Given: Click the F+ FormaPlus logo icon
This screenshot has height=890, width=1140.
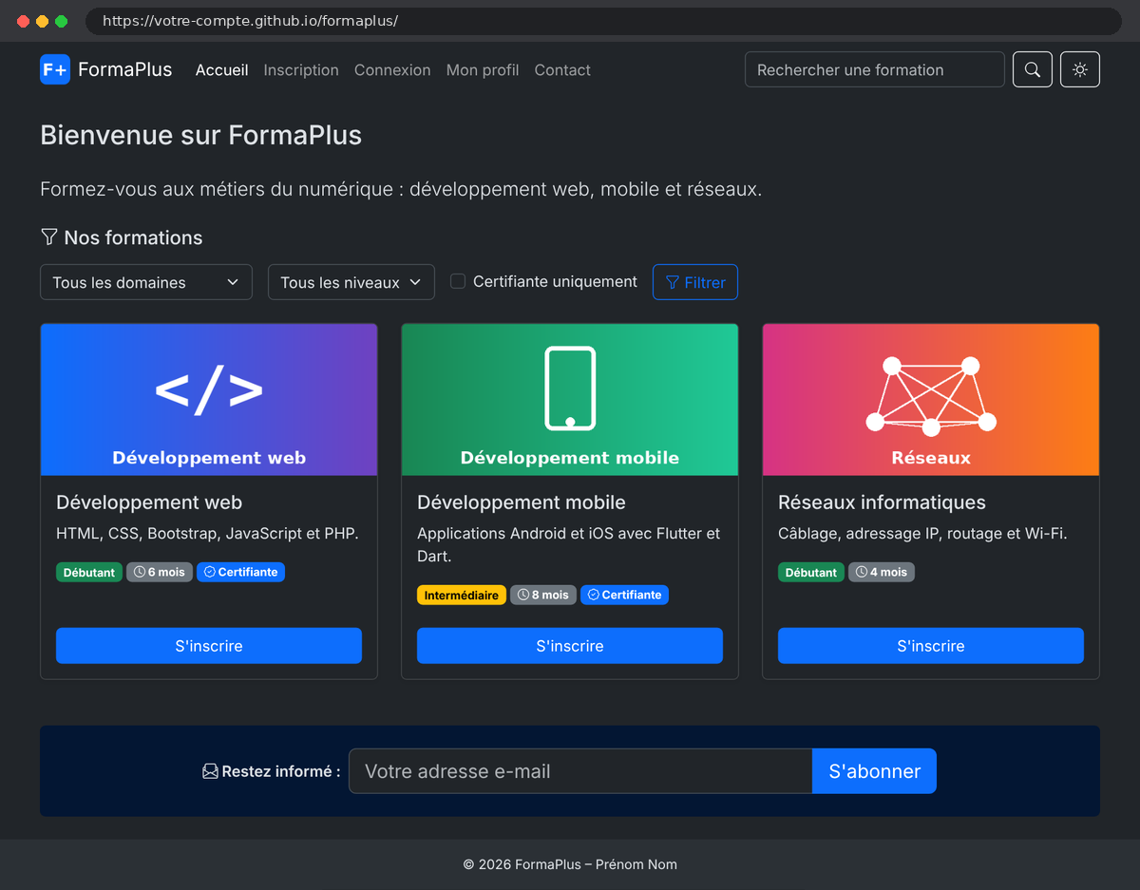Looking at the screenshot, I should pos(55,69).
